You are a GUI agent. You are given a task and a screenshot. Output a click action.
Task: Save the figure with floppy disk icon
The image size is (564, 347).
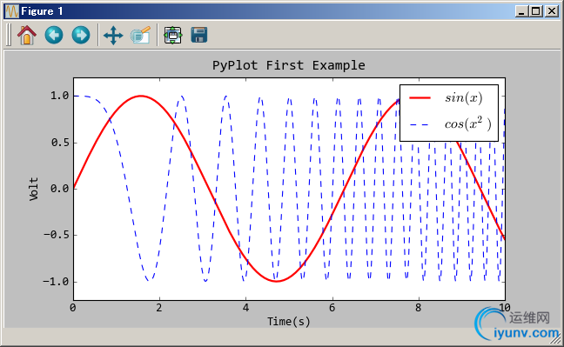pos(199,36)
